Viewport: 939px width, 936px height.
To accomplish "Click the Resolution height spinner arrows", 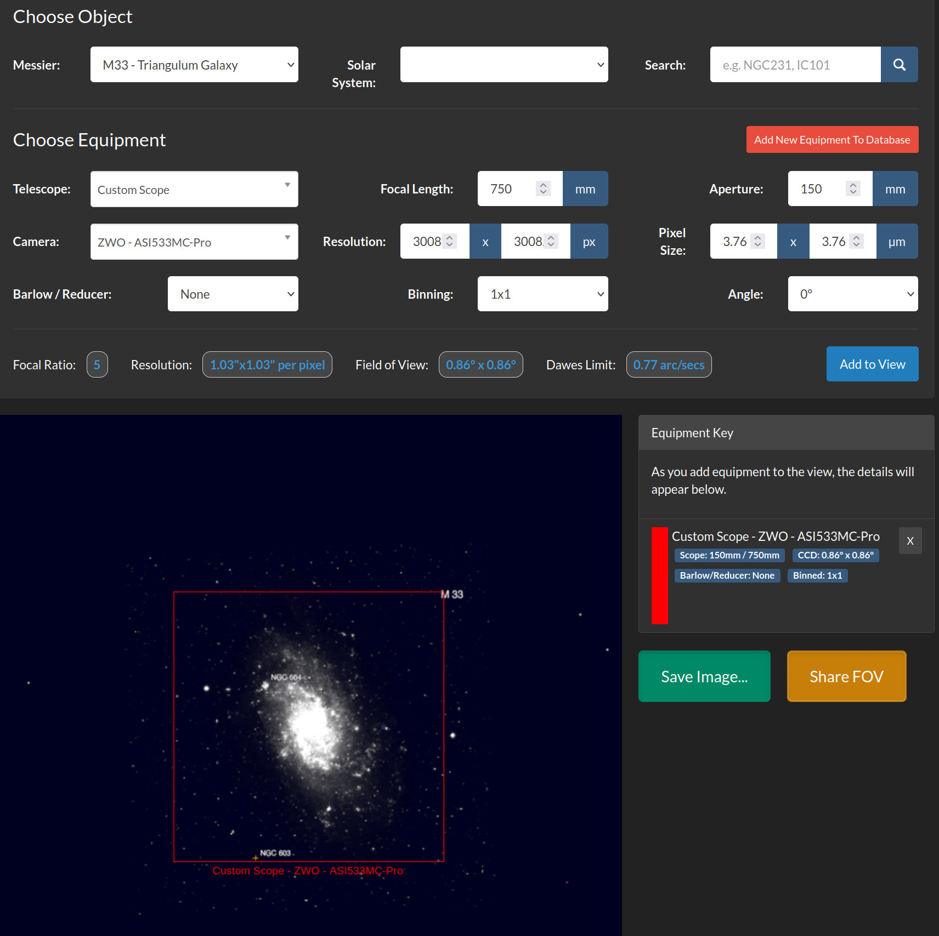I will tap(551, 241).
